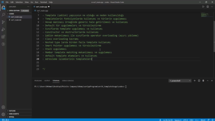Open the feedback icon in status bar
Image resolution: width=215 pixels, height=121 pixels.
[208, 120]
